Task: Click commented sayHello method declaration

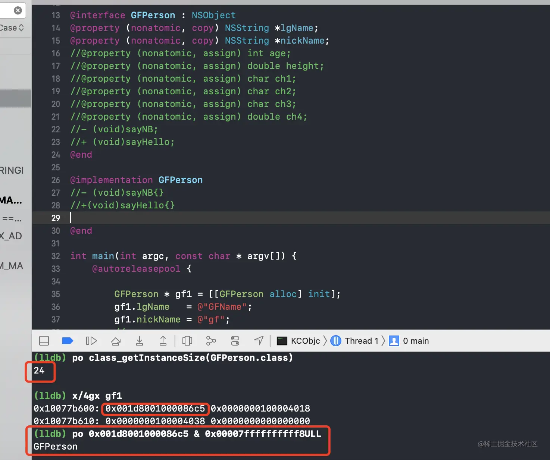Action: (122, 142)
